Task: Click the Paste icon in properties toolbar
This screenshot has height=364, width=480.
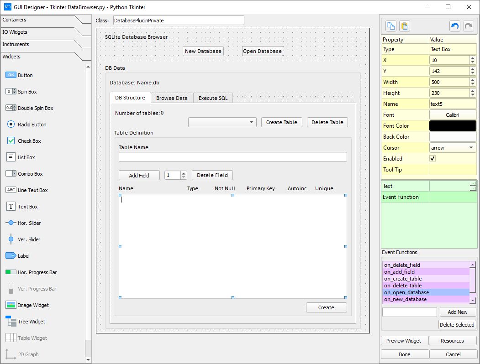Action: [x=404, y=26]
